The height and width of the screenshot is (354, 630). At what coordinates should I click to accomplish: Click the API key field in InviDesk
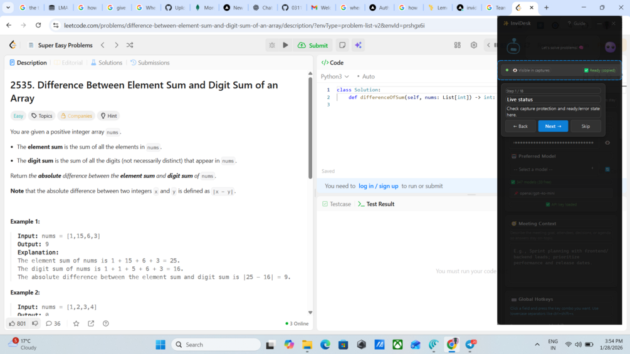(555, 142)
